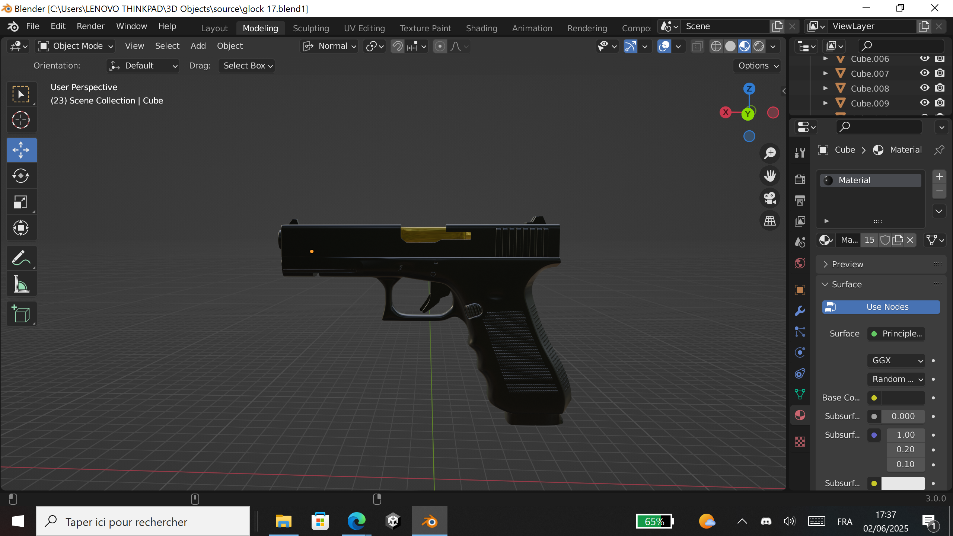The width and height of the screenshot is (953, 536).
Task: Adjust the Subsurface 0.000 slider
Action: [903, 416]
